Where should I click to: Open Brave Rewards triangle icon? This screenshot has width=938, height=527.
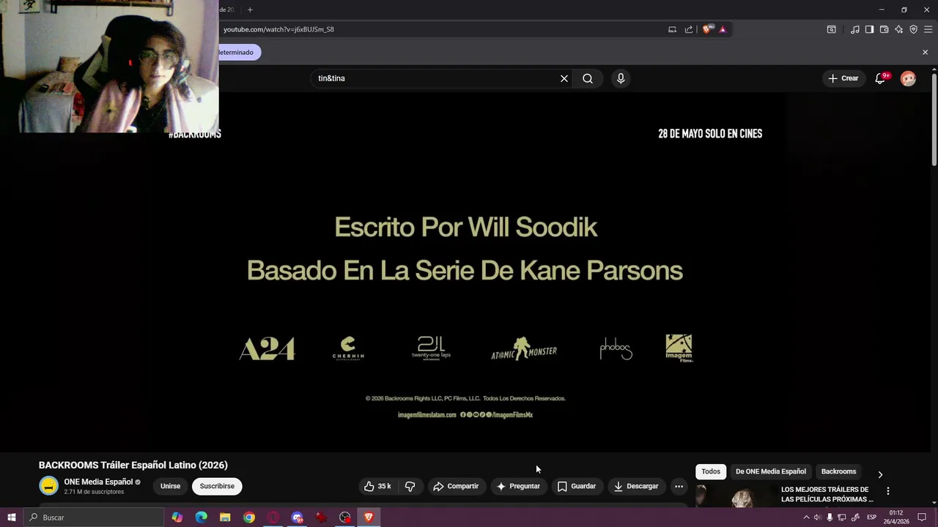(723, 29)
